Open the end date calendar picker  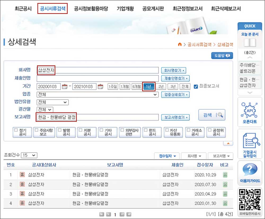tap(100, 87)
